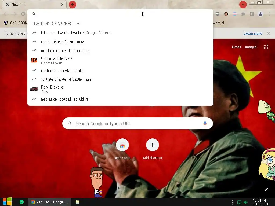Select nebraska football recruiting suggestion
Screen dimensions: 275x206
120,99
